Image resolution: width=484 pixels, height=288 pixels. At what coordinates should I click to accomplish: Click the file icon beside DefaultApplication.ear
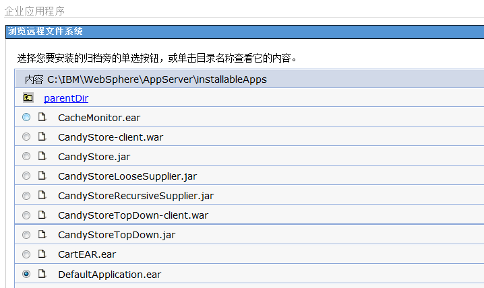pos(42,273)
